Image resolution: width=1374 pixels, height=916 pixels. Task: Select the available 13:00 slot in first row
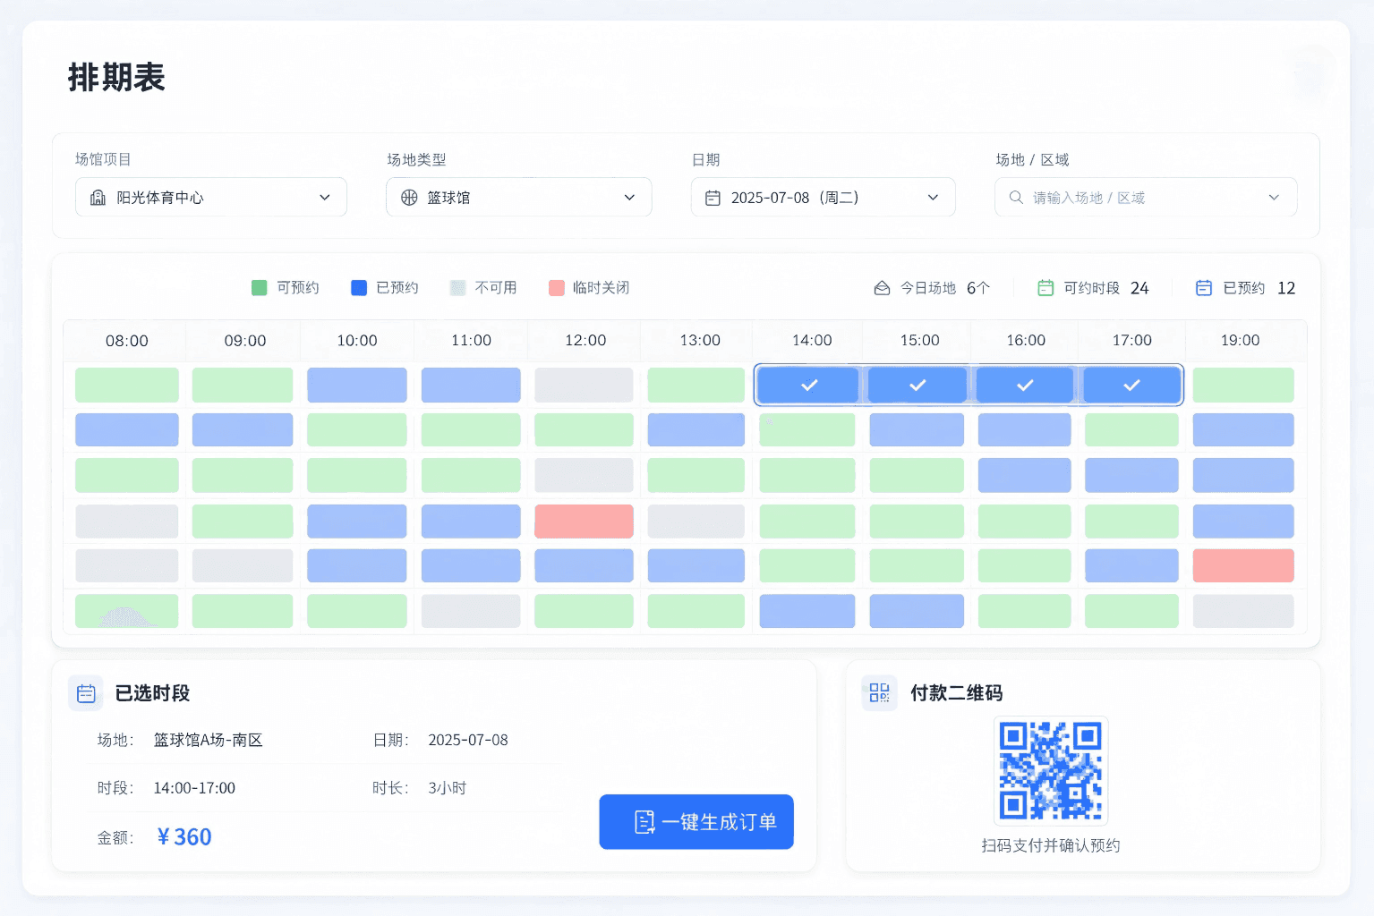(x=696, y=385)
